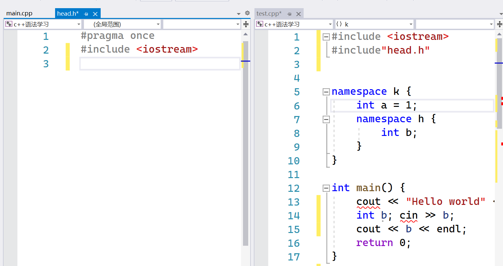
Task: Click '<iostream>' in test.cpp line 1
Action: (x=418, y=37)
